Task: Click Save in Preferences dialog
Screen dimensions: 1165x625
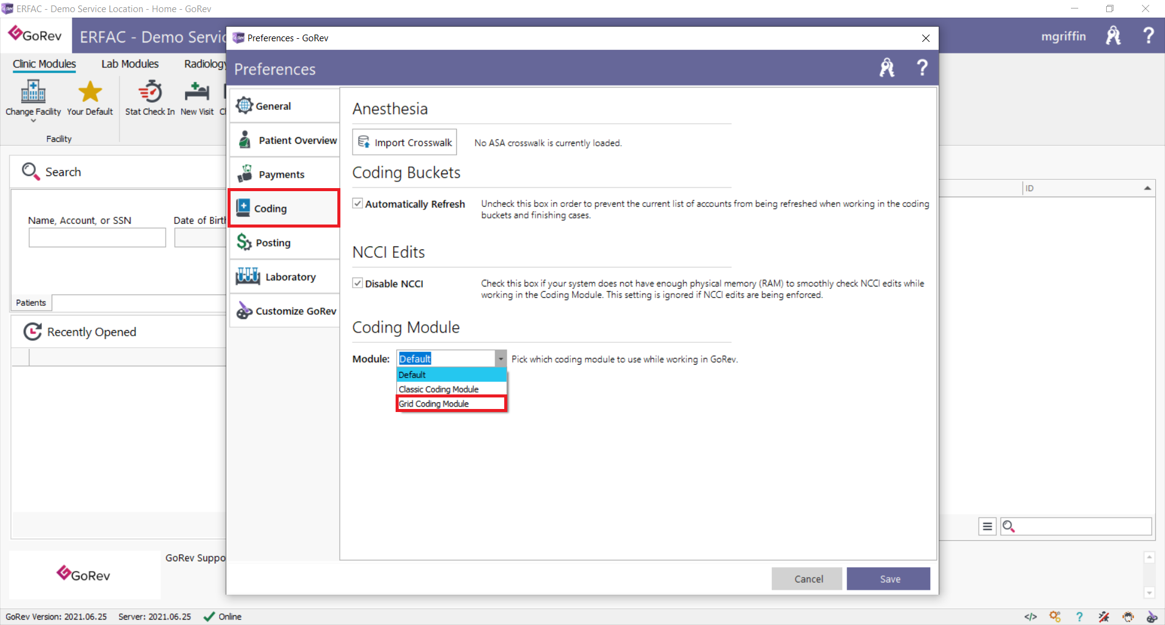Action: 888,579
